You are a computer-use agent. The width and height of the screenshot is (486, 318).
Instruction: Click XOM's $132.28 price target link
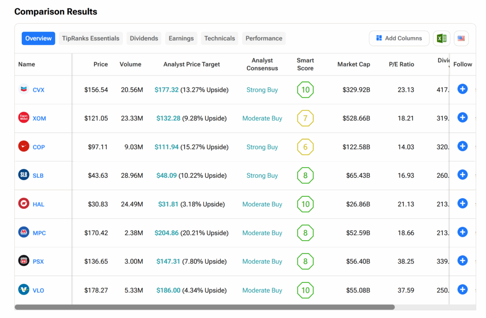tap(168, 118)
